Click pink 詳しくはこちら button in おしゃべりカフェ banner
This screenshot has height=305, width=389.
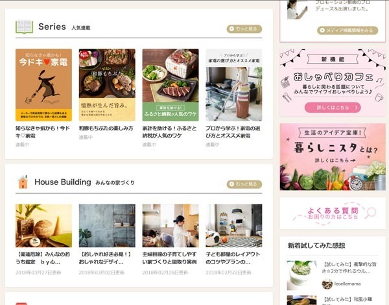pos(333,108)
